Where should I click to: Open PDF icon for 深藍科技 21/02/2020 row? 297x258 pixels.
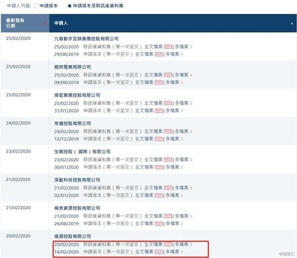click(168, 188)
